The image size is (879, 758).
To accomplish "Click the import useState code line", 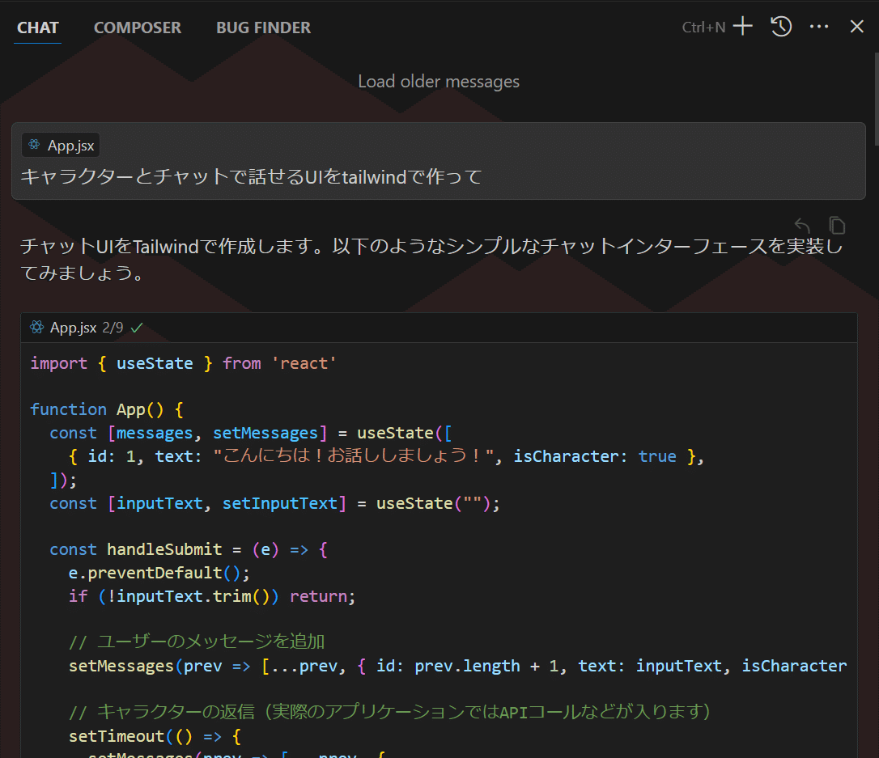I will [x=183, y=363].
